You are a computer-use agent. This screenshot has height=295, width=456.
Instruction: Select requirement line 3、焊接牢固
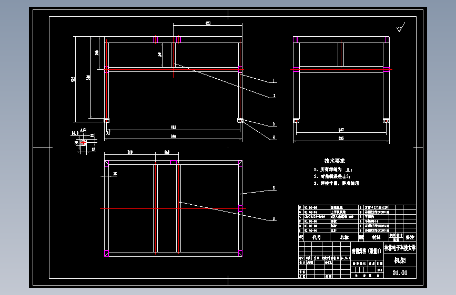point(337,183)
